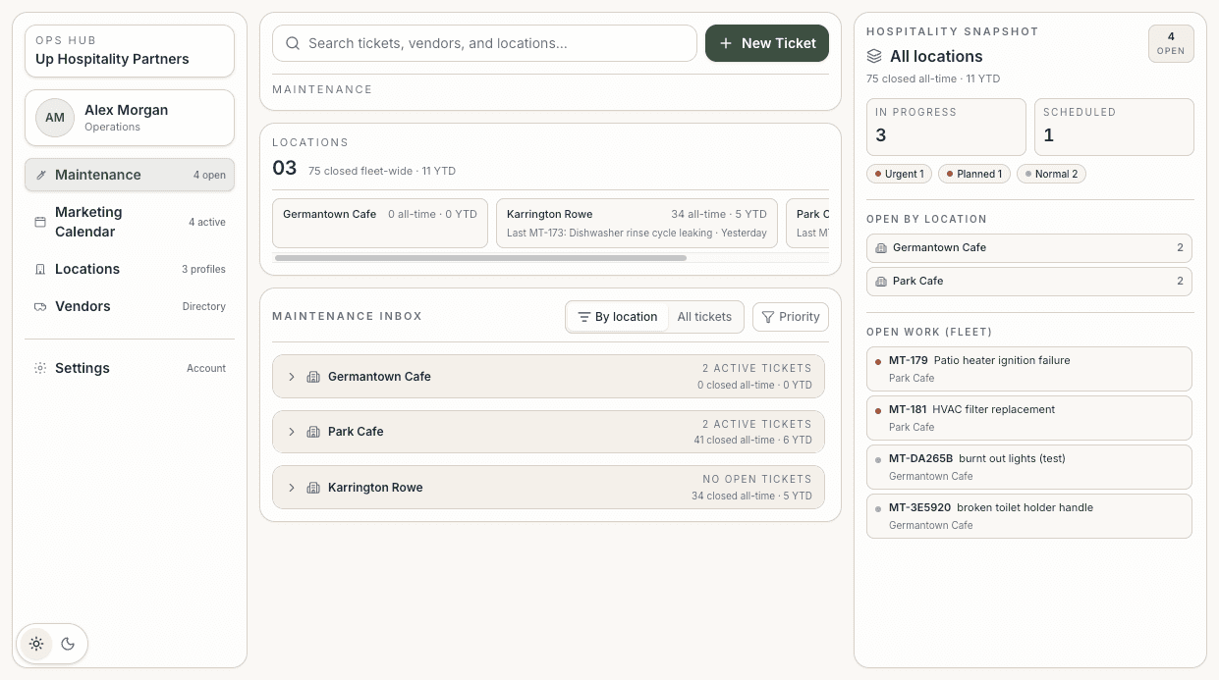The width and height of the screenshot is (1219, 680).
Task: Click the gear icon beside Settings
Action: 40,368
